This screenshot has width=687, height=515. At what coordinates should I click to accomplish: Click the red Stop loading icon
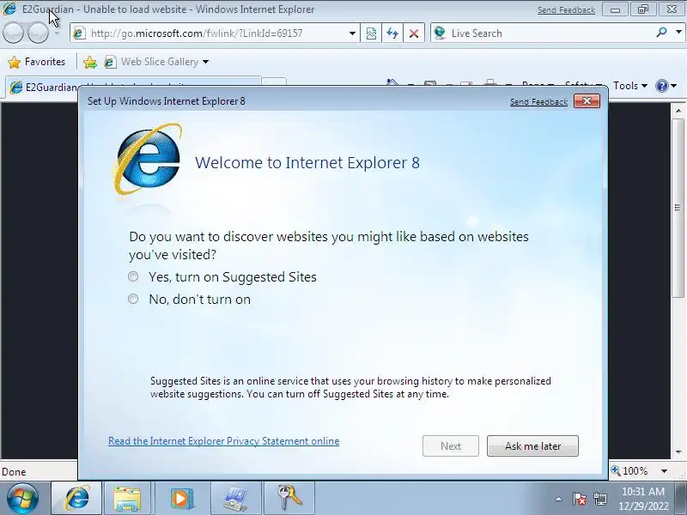click(x=413, y=33)
